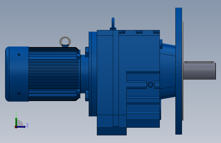Screen dimensions: 221x143
Task: Select the leftmost top cover bolt on the gearbox
Action: pos(122,32)
